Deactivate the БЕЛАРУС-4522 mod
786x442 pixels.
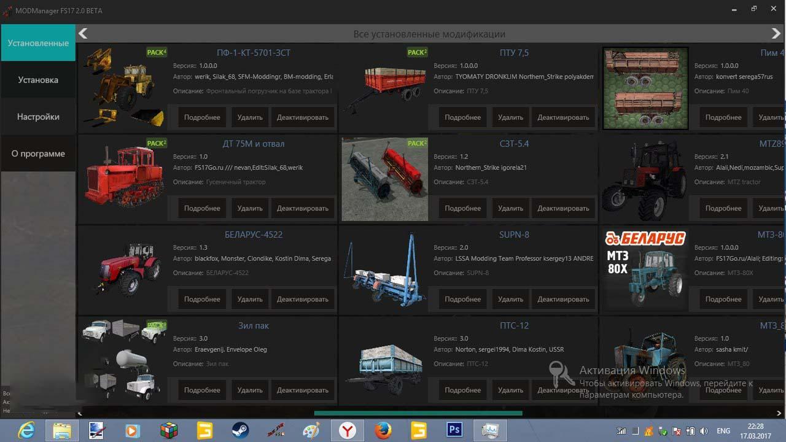pyautogui.click(x=303, y=299)
